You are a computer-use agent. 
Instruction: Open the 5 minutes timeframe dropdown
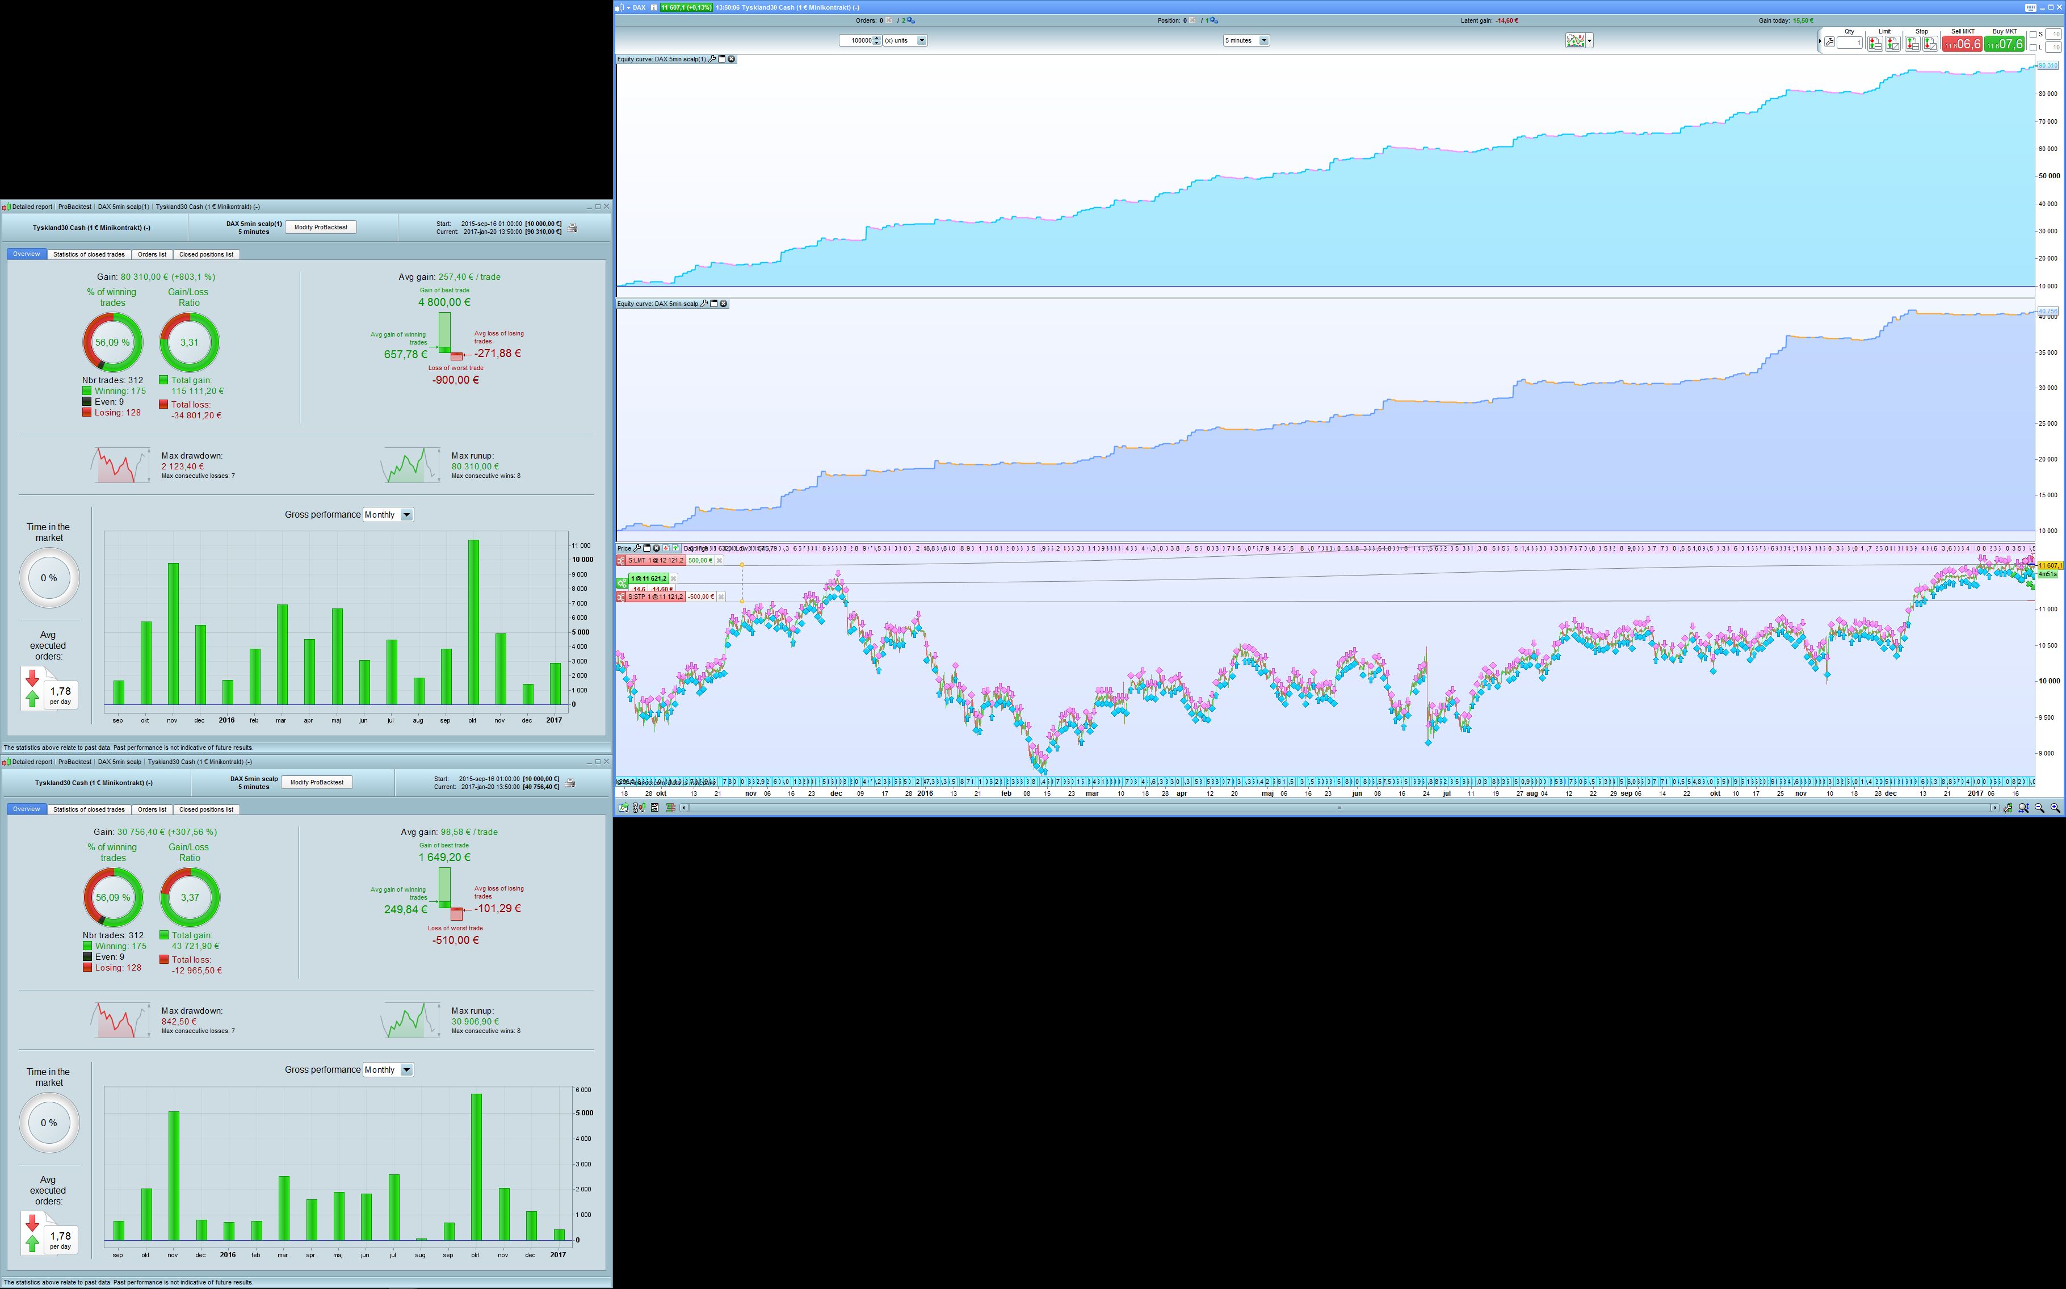click(1263, 40)
